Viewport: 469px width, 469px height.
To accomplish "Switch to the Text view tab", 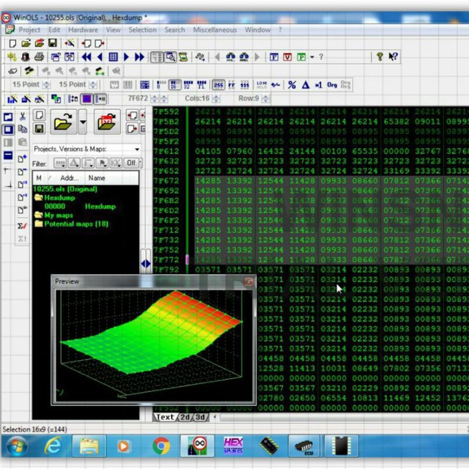I will pos(165,417).
